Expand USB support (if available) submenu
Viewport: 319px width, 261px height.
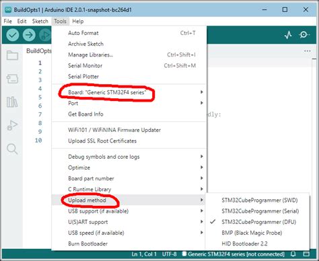coord(129,211)
